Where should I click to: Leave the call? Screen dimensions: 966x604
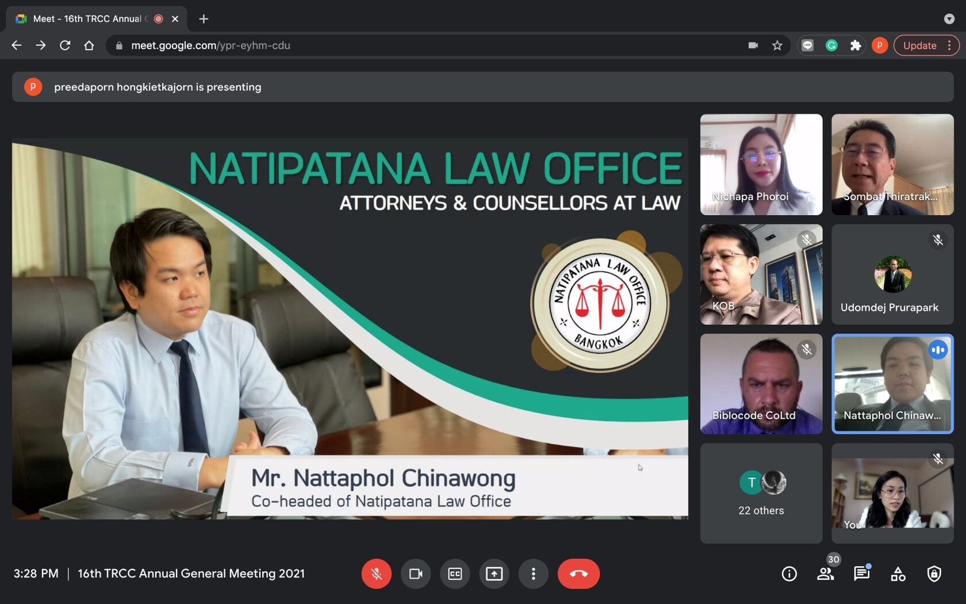coord(578,574)
